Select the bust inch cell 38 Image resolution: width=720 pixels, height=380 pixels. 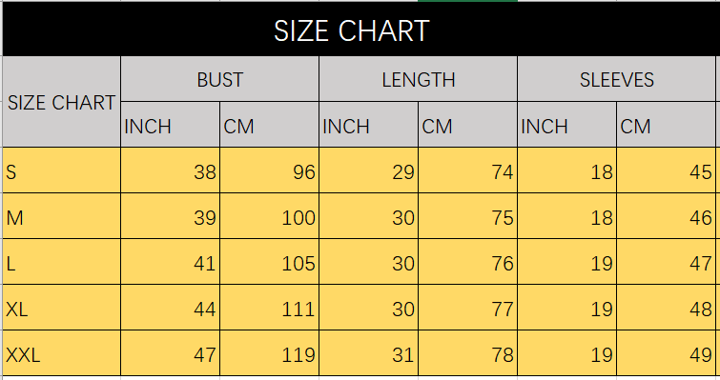click(170, 170)
